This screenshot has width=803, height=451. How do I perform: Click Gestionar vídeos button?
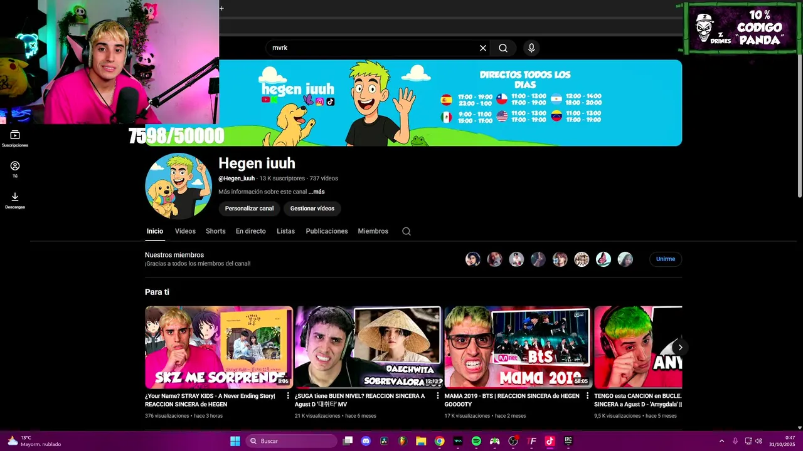pyautogui.click(x=312, y=209)
